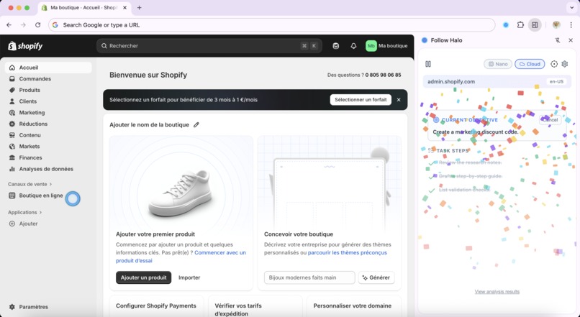Edit the store name pencil icon

coord(196,125)
